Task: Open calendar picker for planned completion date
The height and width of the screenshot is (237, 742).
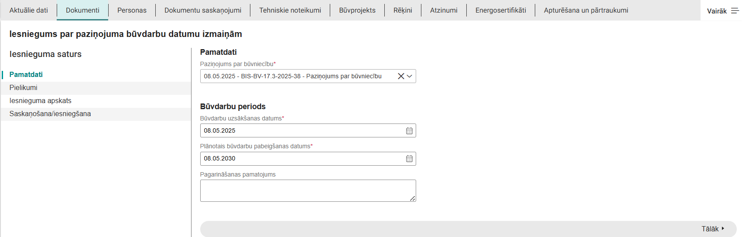Action: (409, 159)
